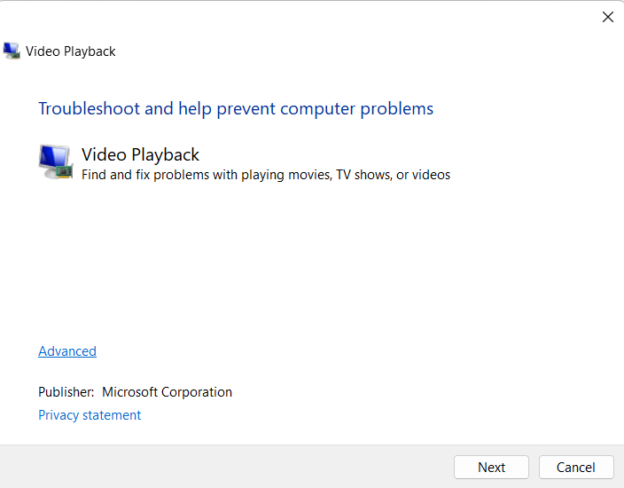Click the large Video Playback monitor icon
This screenshot has height=488, width=624.
click(56, 161)
